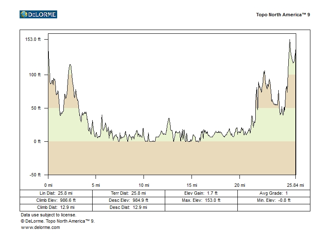Select the Avg Grade cell
This screenshot has height=241, width=330.
[x=274, y=193]
